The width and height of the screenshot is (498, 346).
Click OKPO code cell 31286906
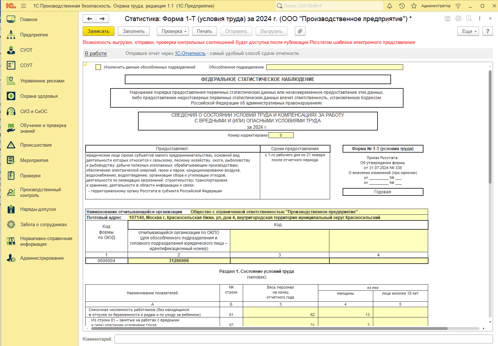pos(179,261)
